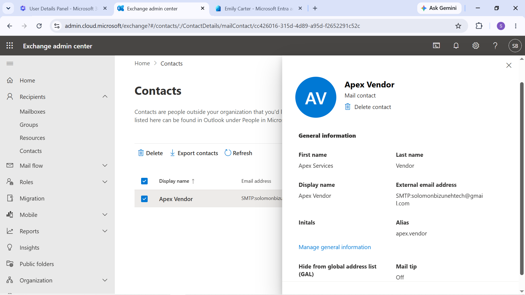Click trash icon beside Delete contact
This screenshot has height=295, width=525.
pos(348,107)
